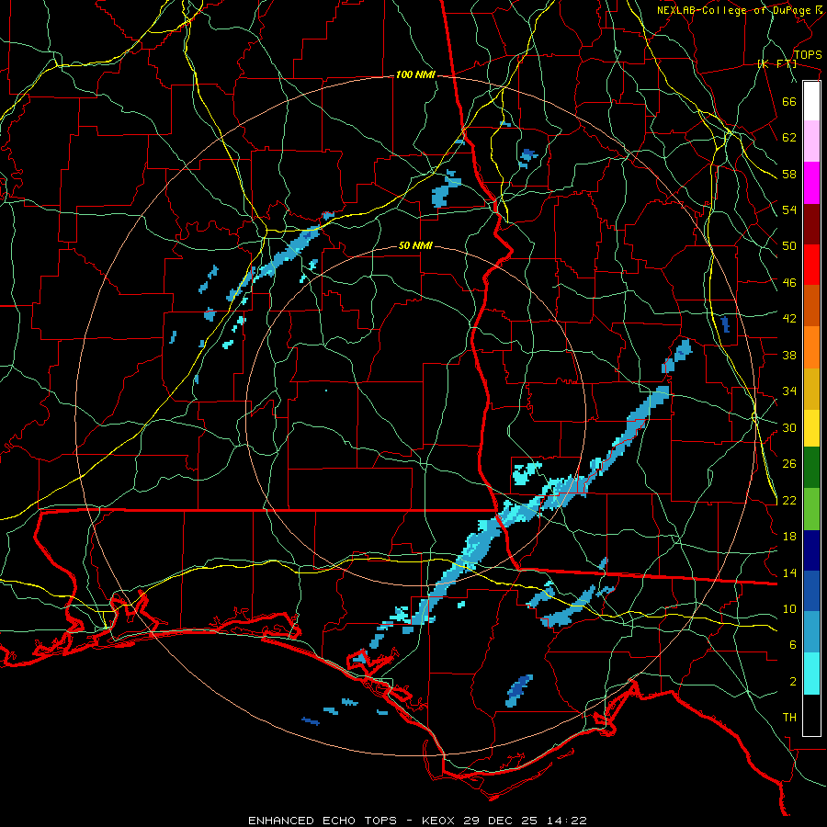The width and height of the screenshot is (827, 827).
Task: Click the K FT units label
Action: 776,64
